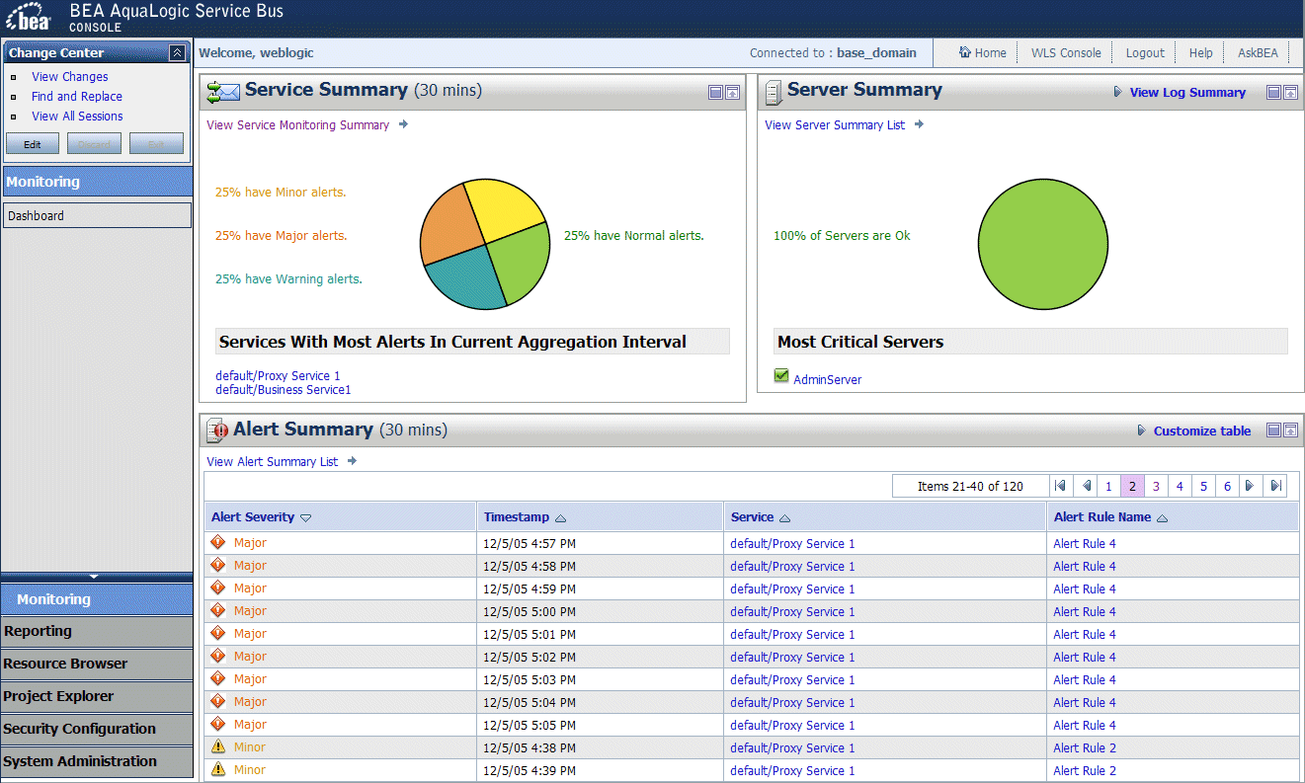Click the next page arrow in pagination
The image size is (1305, 783).
point(1250,486)
